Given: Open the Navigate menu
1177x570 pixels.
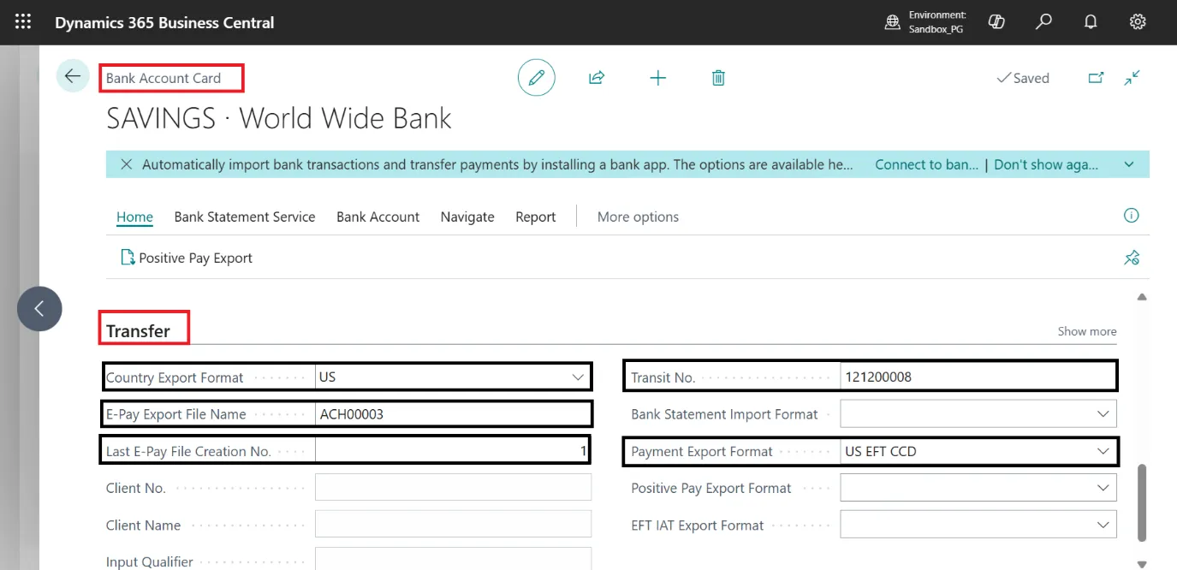Looking at the screenshot, I should pos(467,217).
